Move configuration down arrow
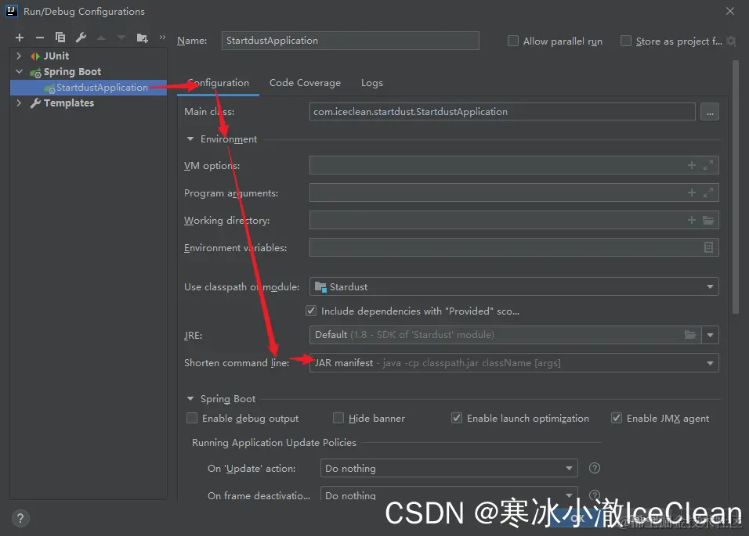 [121, 38]
